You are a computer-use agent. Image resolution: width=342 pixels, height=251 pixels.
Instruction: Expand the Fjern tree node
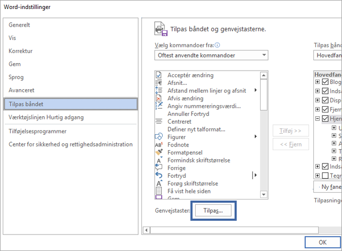point(318,109)
